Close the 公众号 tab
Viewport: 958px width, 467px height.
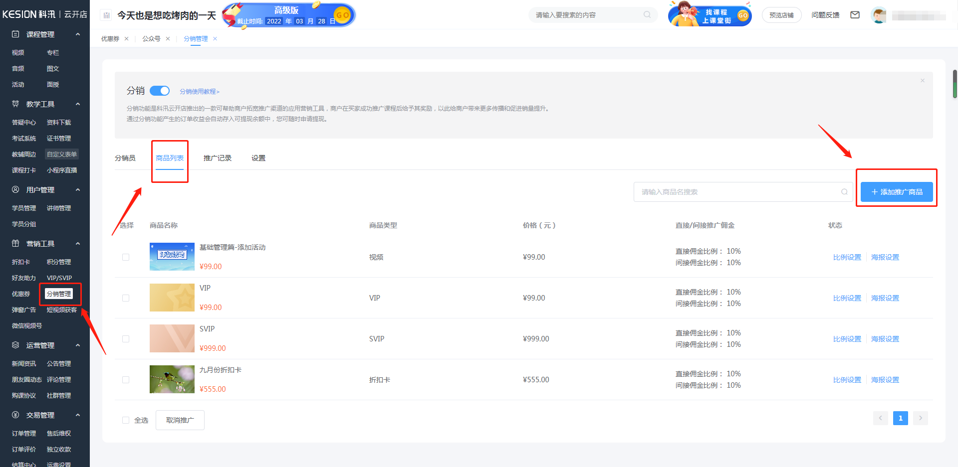click(168, 39)
